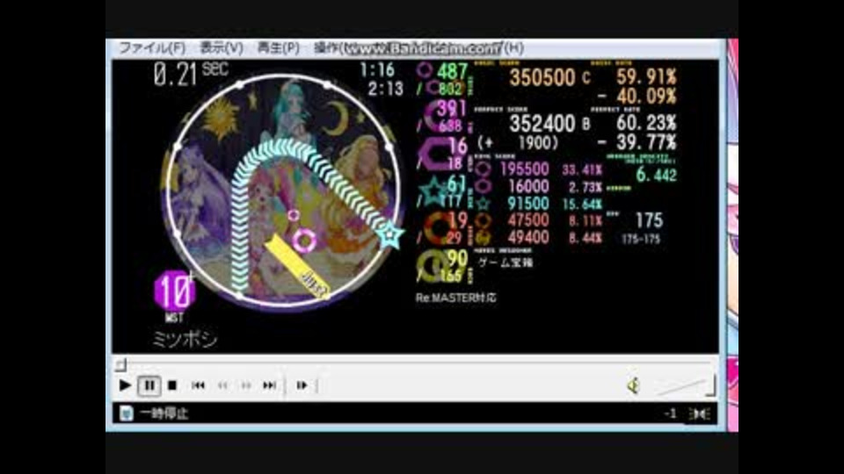Click the greyed Fast-forward button
The width and height of the screenshot is (844, 474).
[x=246, y=385]
